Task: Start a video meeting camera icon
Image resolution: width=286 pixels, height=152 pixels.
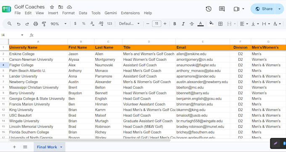Action: (x=236, y=9)
